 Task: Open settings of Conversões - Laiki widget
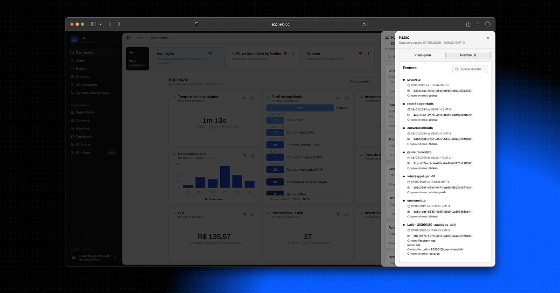click(338, 214)
